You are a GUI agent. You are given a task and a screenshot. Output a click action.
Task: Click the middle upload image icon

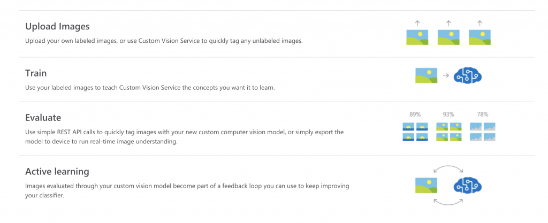pyautogui.click(x=448, y=37)
